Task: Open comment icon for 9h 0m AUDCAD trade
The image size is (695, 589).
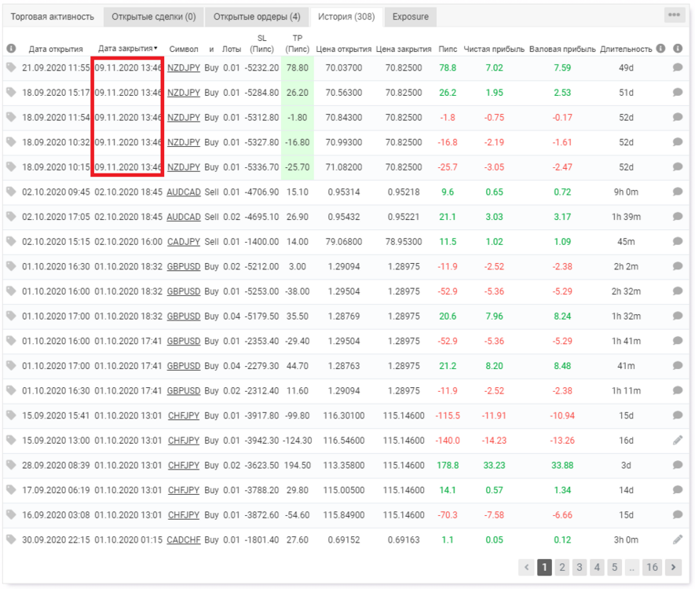Action: click(678, 192)
